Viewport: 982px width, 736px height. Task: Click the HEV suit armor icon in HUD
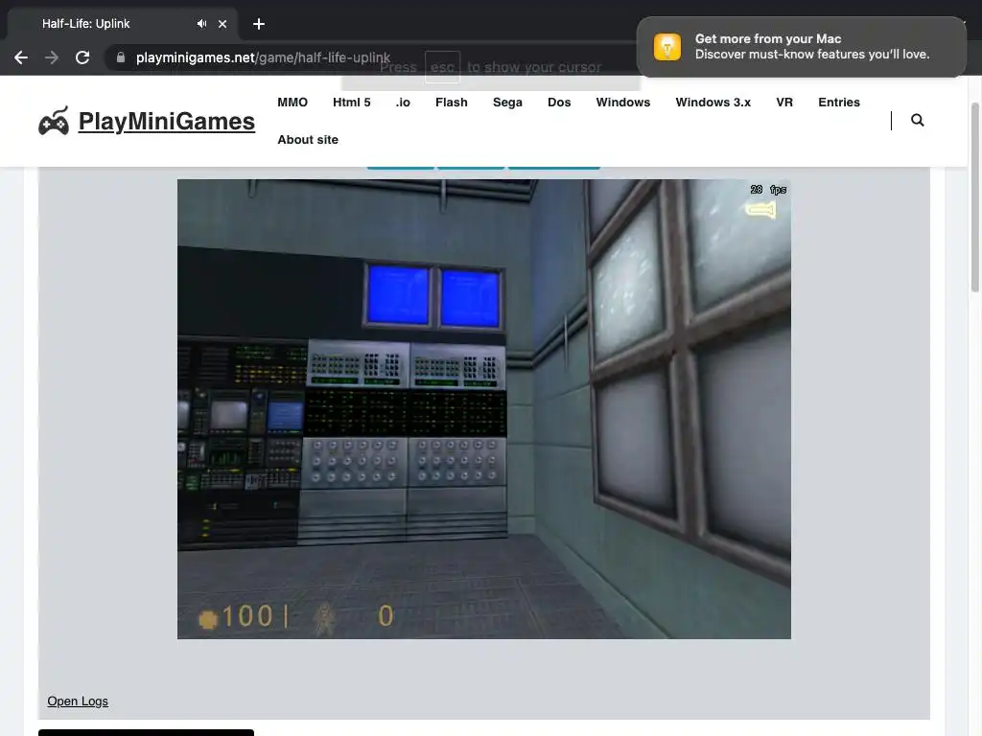(x=324, y=618)
